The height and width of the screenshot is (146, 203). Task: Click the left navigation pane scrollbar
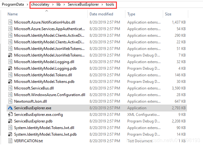(x=0, y=89)
